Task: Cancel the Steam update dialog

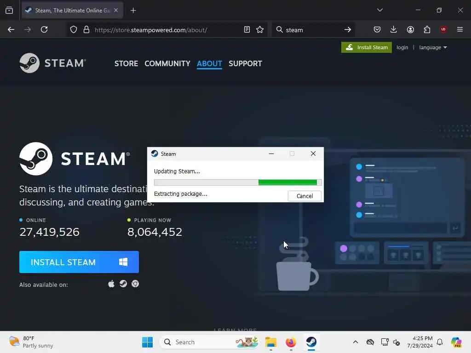Action: (304, 196)
